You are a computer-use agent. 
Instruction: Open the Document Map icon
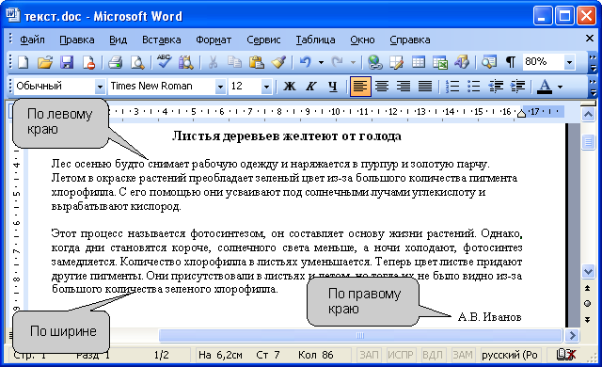489,62
